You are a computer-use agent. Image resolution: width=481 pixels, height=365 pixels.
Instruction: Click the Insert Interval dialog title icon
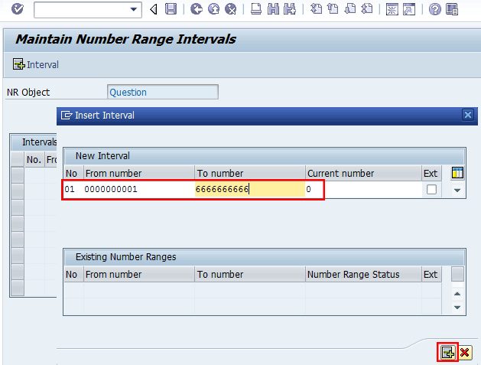(67, 116)
